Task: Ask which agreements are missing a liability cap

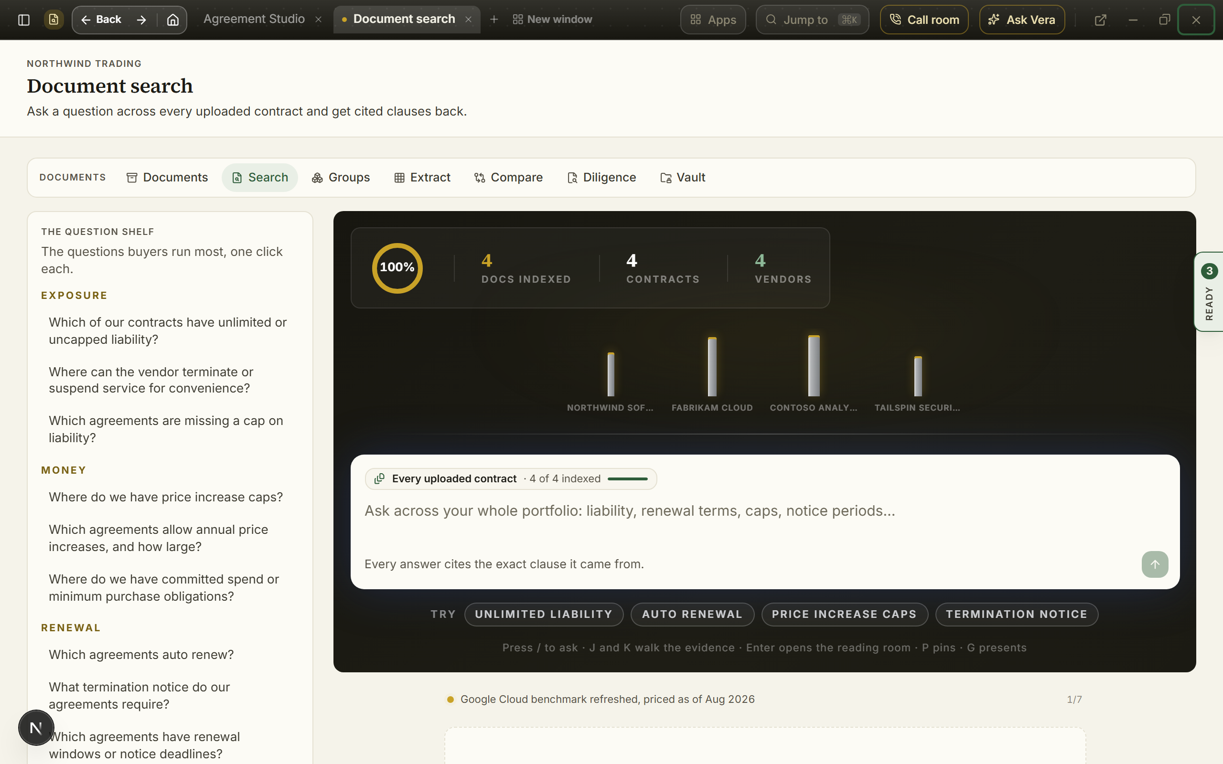Action: point(170,429)
